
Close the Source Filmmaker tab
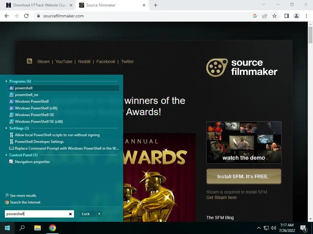pyautogui.click(x=144, y=5)
